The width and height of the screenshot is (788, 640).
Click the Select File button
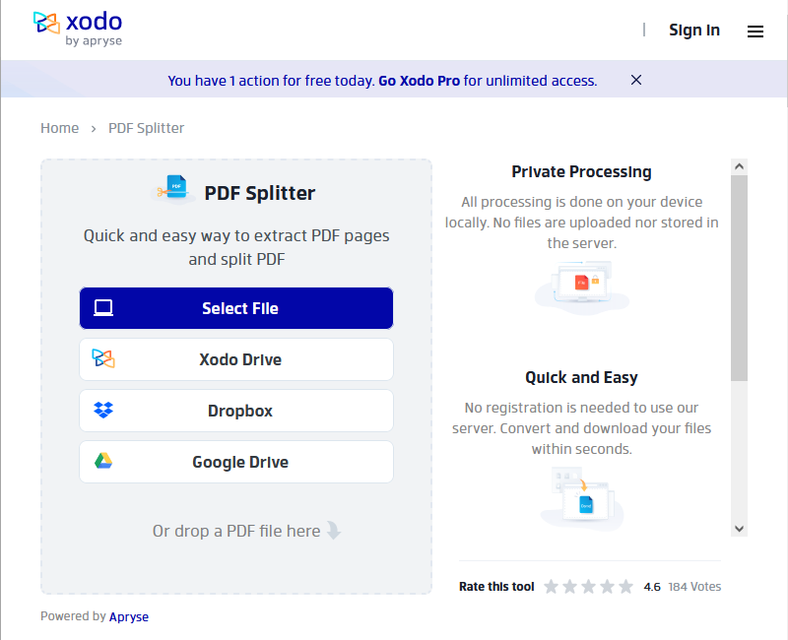[236, 308]
